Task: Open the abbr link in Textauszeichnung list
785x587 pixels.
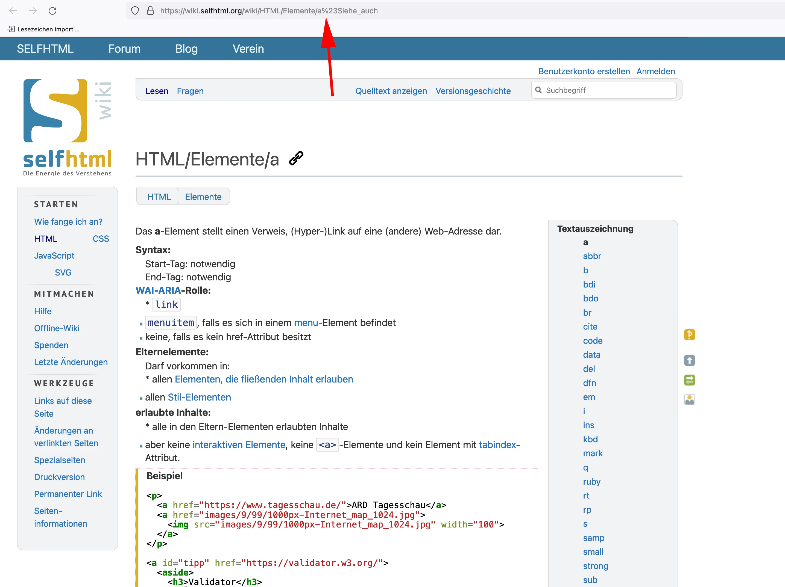Action: (591, 256)
